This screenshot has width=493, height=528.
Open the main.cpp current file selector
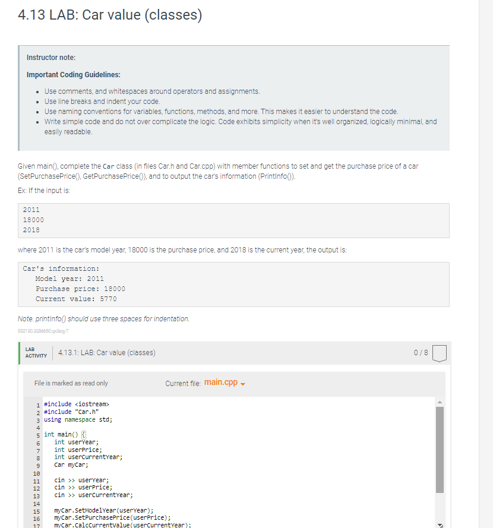click(225, 382)
